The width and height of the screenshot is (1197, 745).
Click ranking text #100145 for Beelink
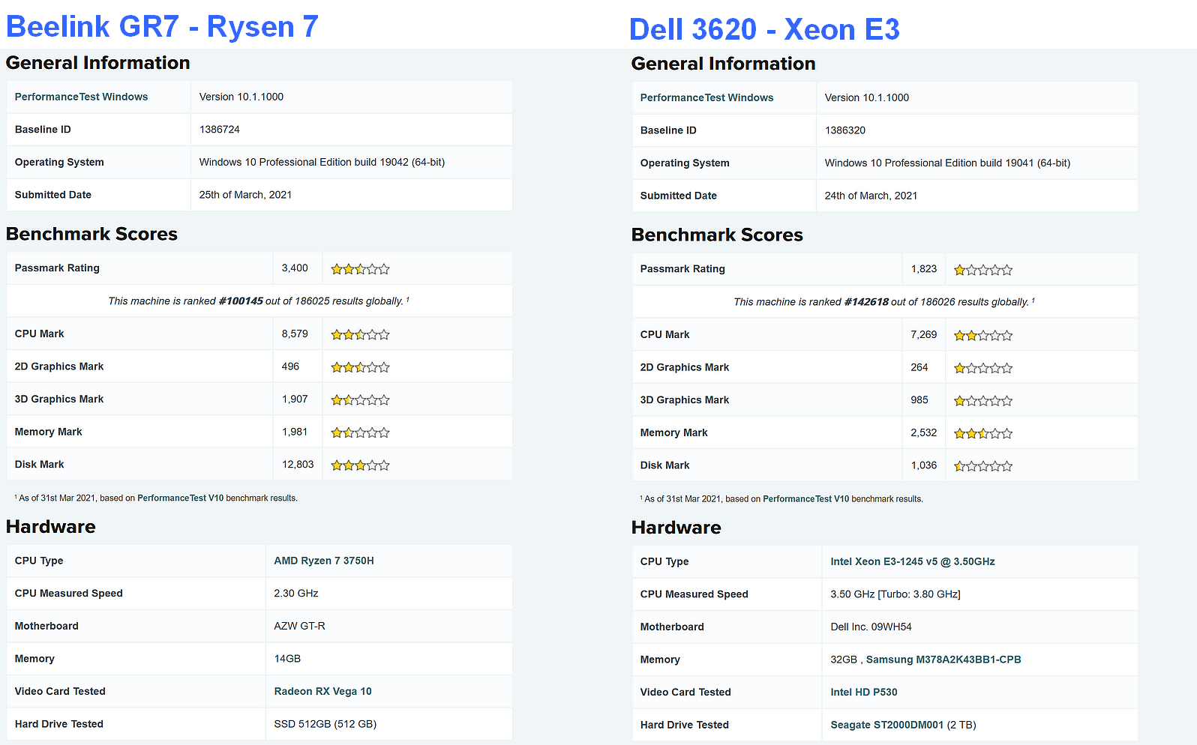tap(241, 301)
